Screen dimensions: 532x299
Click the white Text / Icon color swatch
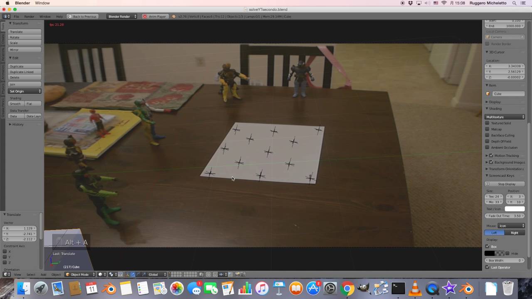pos(515,209)
